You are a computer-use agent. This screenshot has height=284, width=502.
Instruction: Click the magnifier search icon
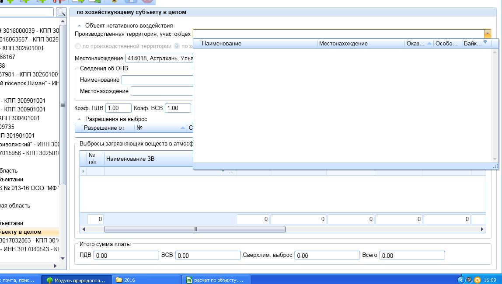click(61, 12)
